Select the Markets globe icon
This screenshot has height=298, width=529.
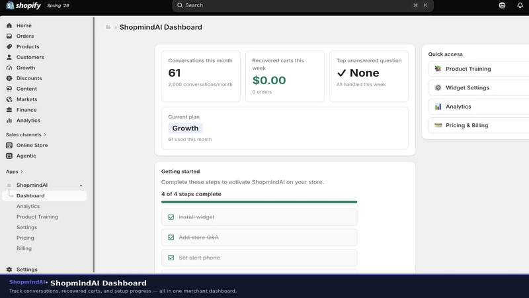point(9,99)
